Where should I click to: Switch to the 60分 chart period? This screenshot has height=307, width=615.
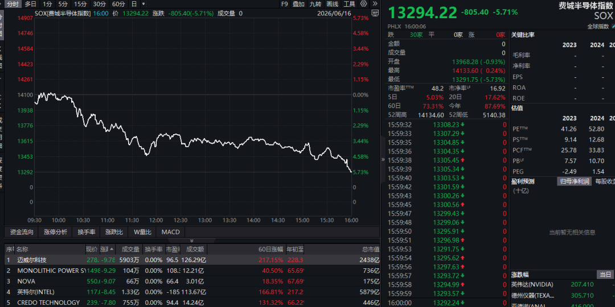(118, 4)
